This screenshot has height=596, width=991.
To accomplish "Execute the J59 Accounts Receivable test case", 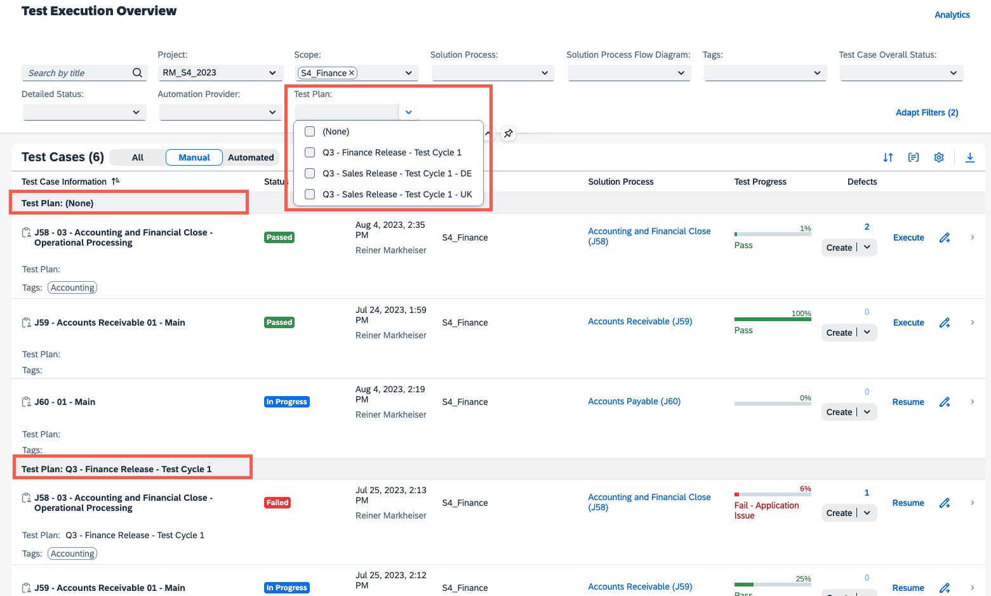I will coord(908,322).
